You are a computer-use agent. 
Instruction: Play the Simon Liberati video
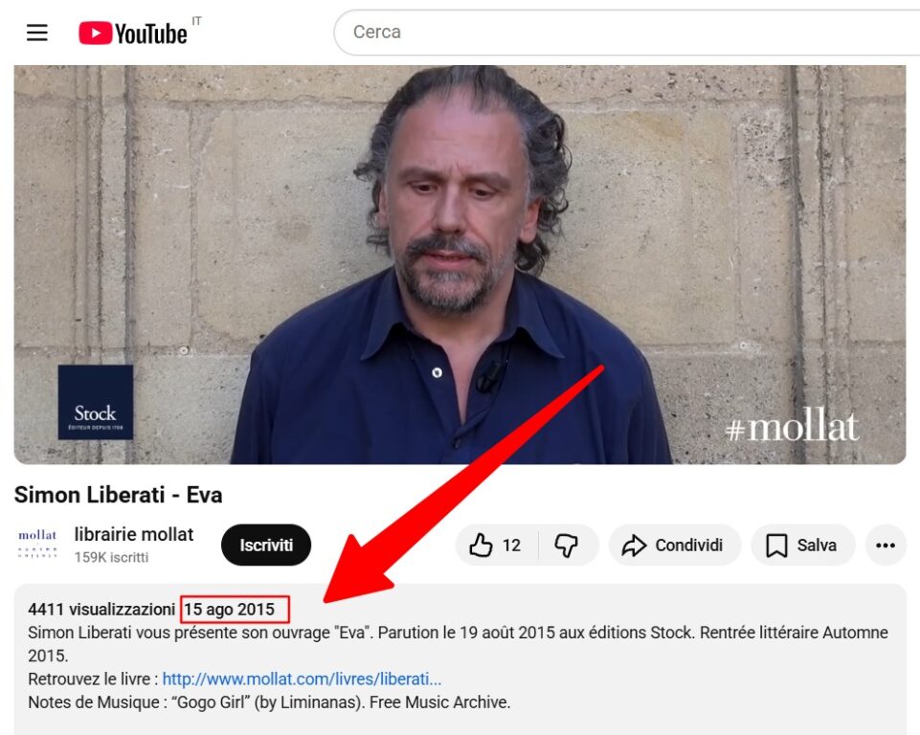[x=460, y=264]
